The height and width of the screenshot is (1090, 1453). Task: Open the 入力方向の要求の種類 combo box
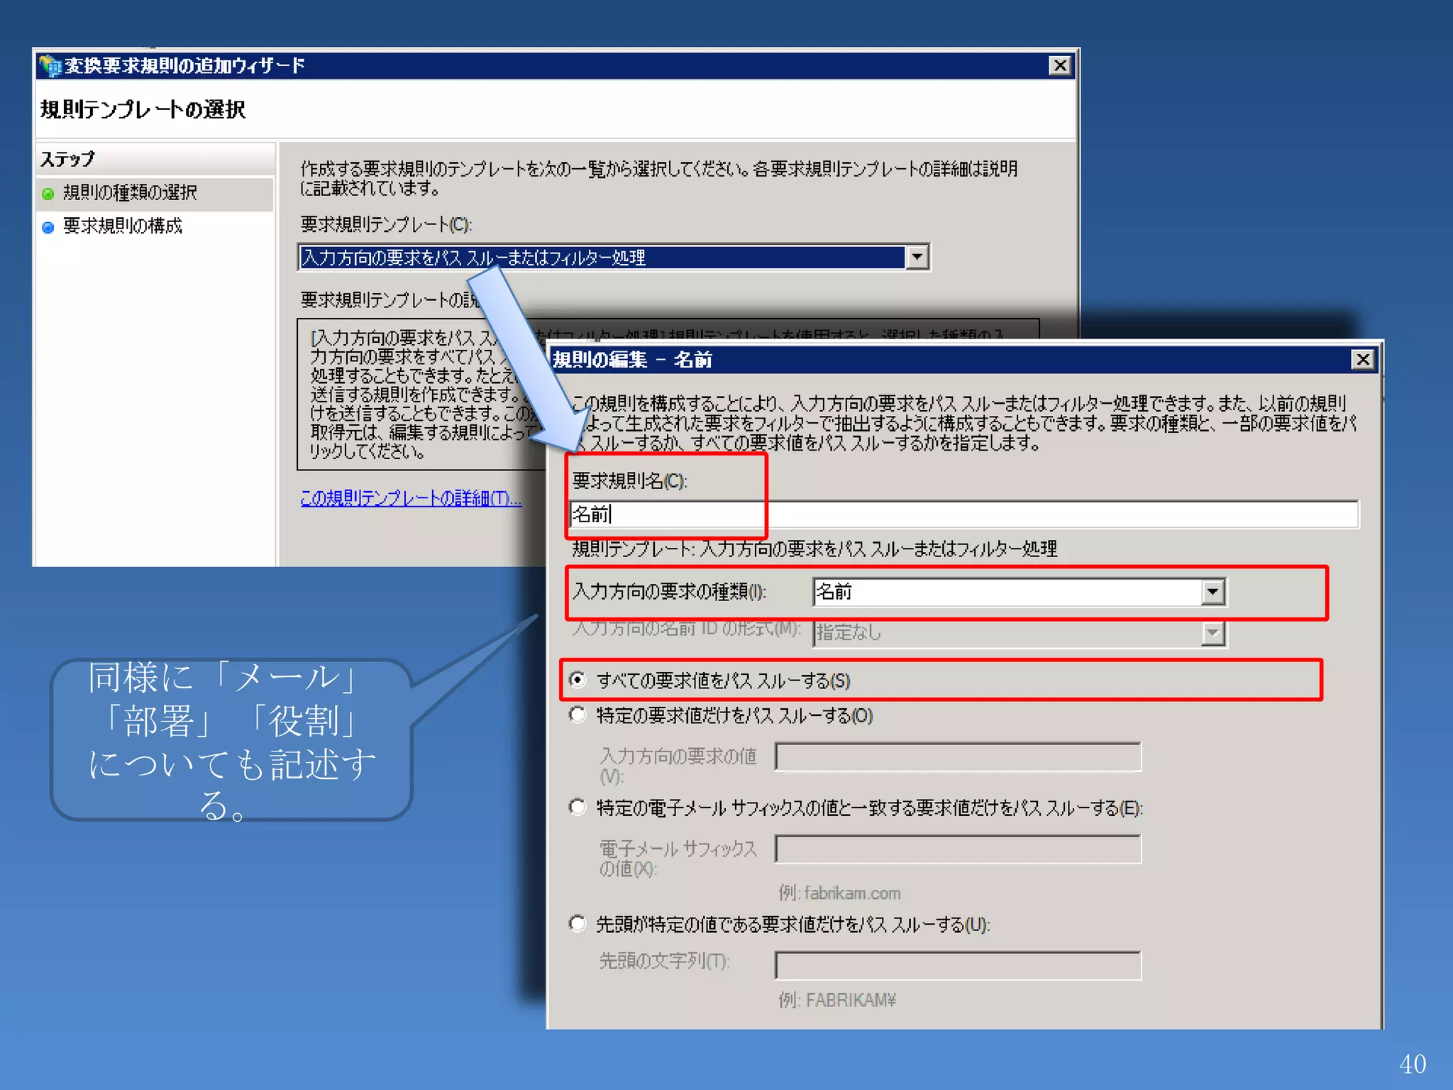click(1020, 592)
